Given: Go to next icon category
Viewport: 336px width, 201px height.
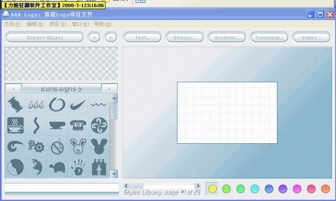Looking at the screenshot, I should point(109,89).
